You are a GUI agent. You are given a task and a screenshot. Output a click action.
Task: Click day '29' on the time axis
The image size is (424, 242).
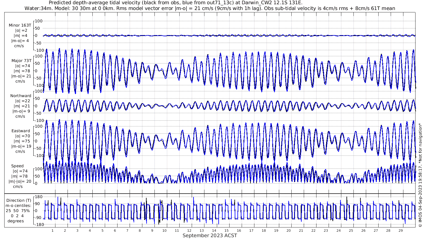(x=400, y=231)
